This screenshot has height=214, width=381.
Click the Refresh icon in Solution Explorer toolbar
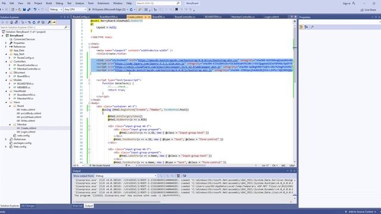point(34,22)
